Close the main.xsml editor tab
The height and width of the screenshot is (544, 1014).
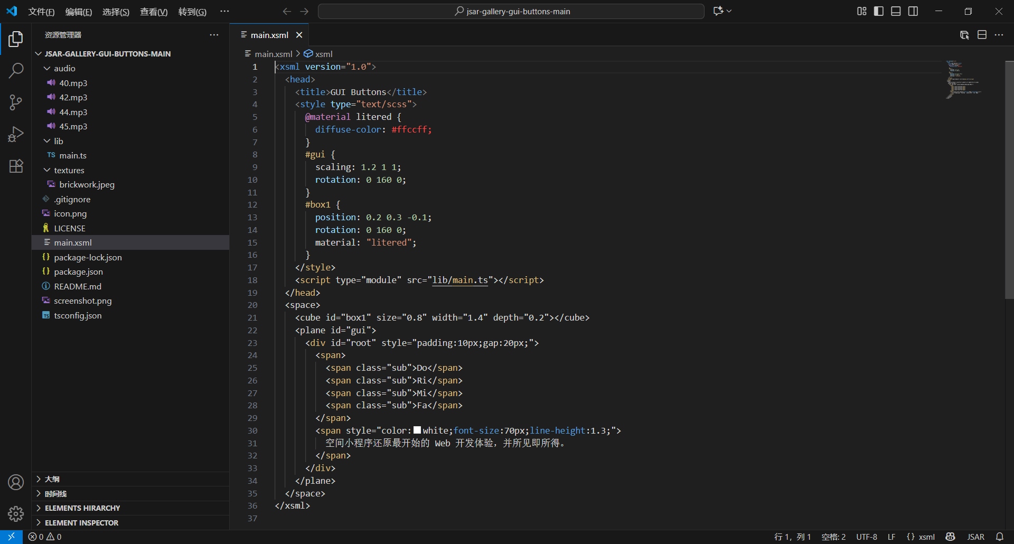[x=299, y=35]
